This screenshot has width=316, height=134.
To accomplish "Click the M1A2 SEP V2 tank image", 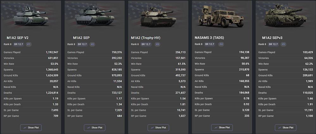I will click(x=31, y=16).
